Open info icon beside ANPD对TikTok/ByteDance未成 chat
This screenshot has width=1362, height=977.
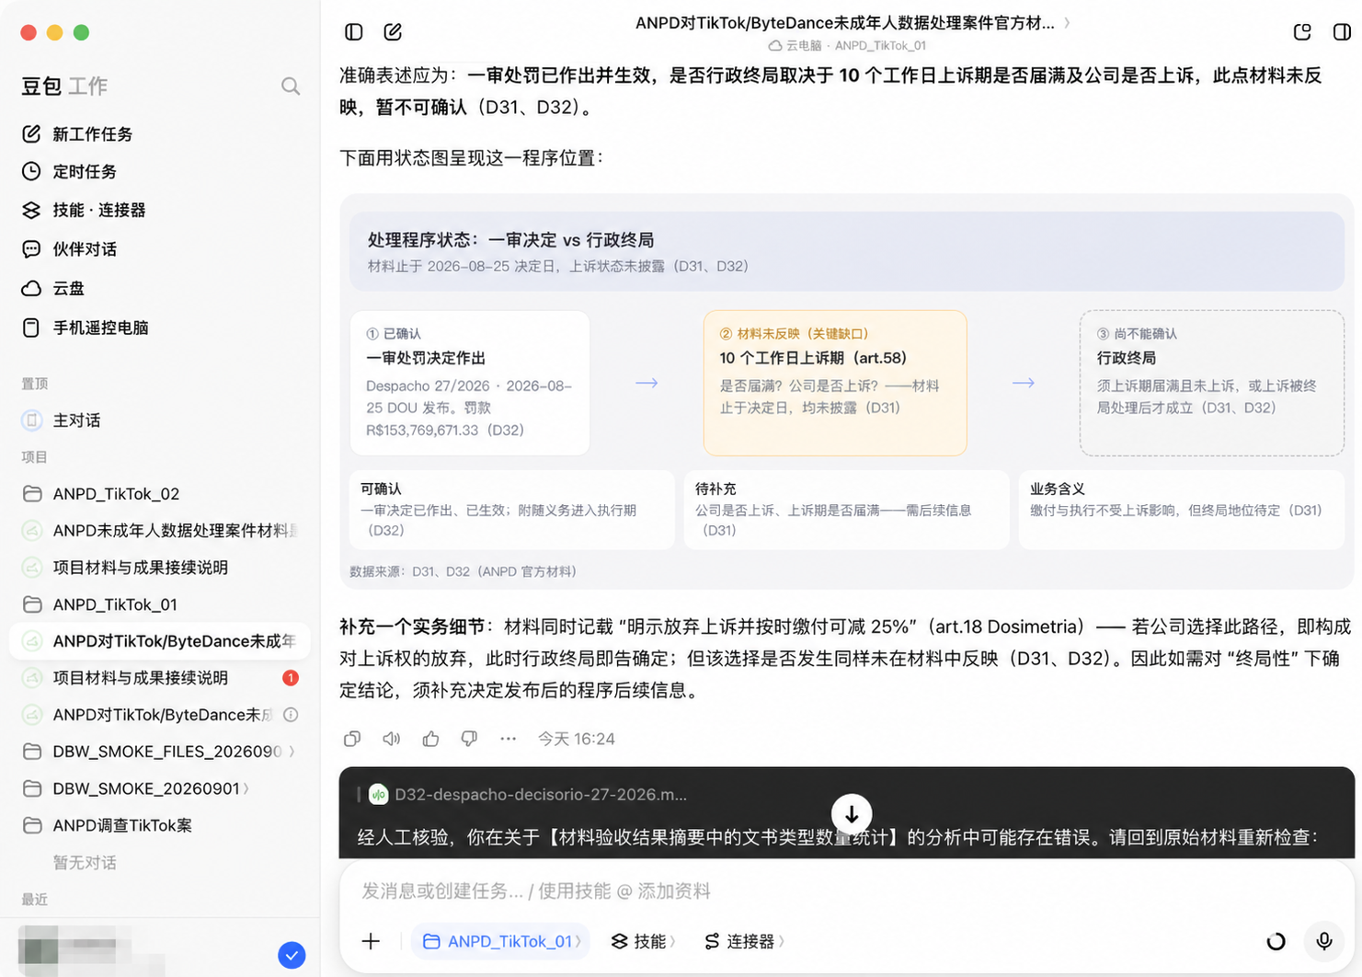pos(291,715)
